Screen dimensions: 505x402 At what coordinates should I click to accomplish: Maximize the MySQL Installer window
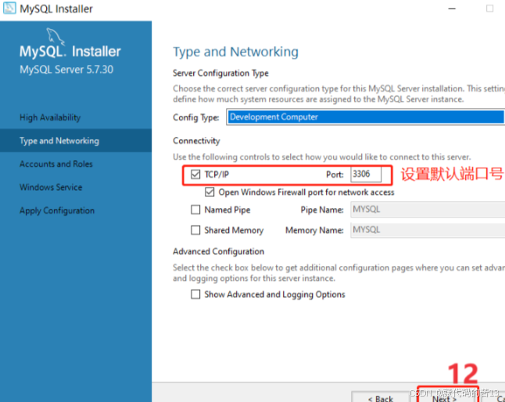pos(489,9)
